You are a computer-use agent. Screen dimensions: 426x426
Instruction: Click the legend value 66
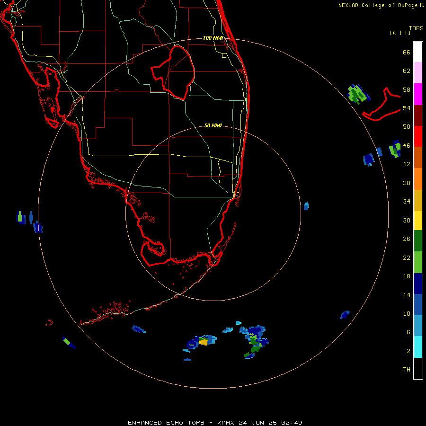click(x=407, y=53)
